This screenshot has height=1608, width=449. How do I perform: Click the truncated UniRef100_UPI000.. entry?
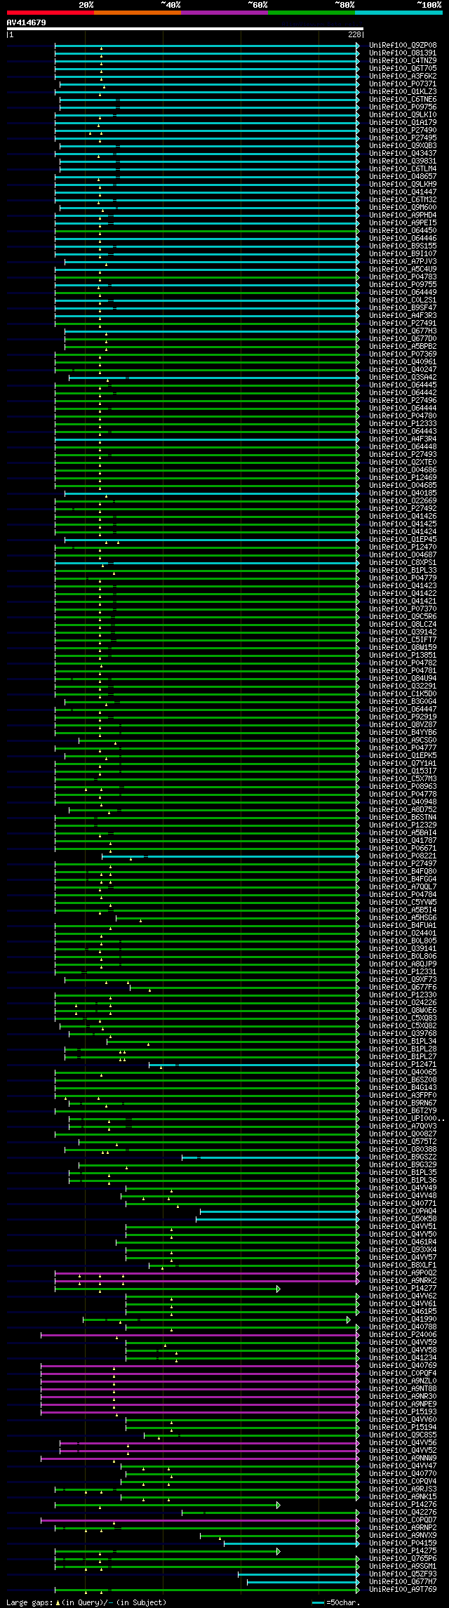pos(406,1119)
